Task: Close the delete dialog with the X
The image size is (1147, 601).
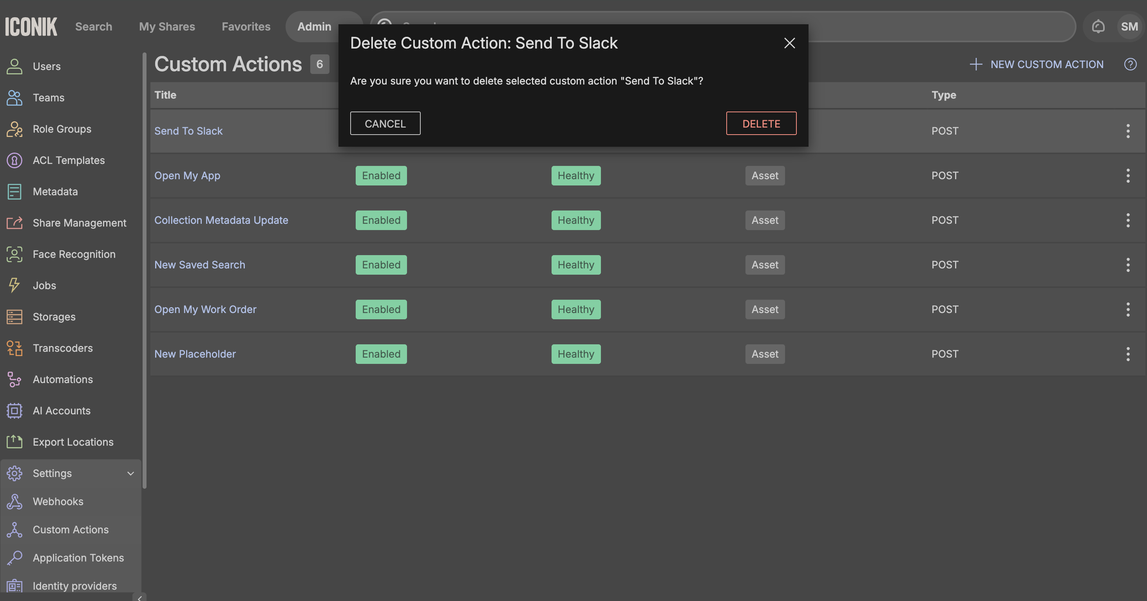Action: [789, 43]
